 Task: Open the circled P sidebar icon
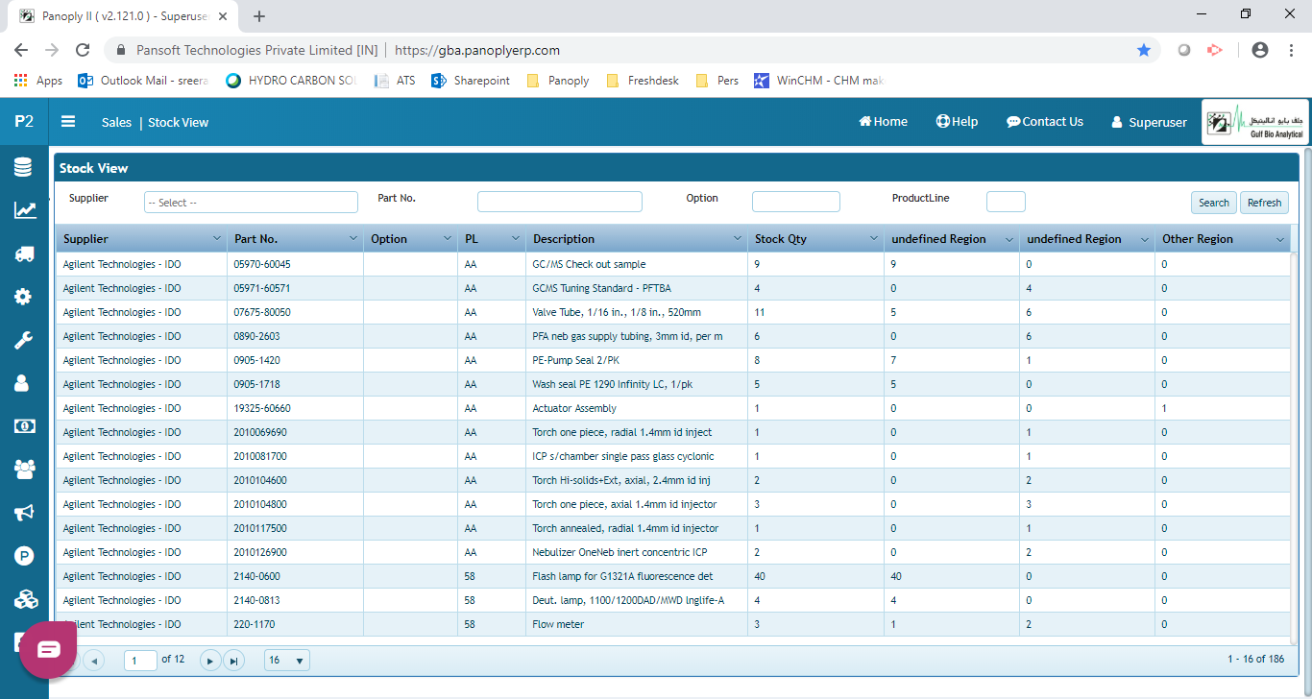pyautogui.click(x=24, y=556)
